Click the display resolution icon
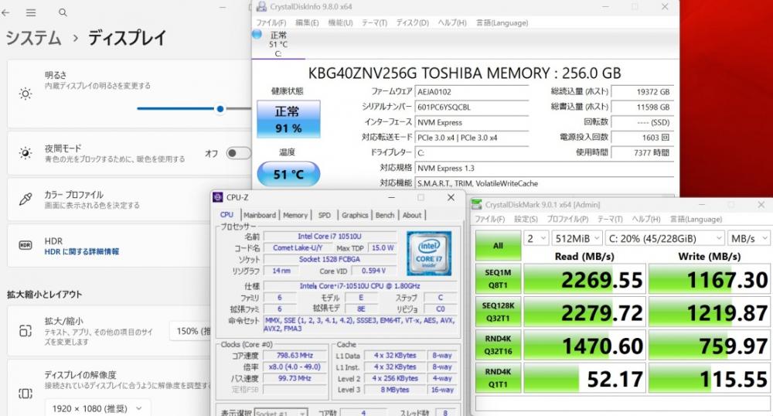 point(26,394)
